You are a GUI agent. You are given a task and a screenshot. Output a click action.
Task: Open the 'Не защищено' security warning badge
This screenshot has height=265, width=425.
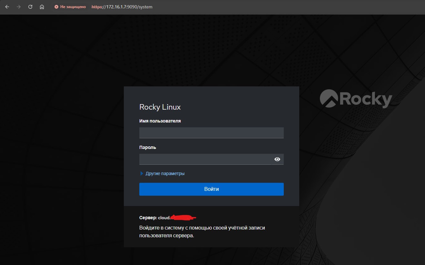click(70, 7)
